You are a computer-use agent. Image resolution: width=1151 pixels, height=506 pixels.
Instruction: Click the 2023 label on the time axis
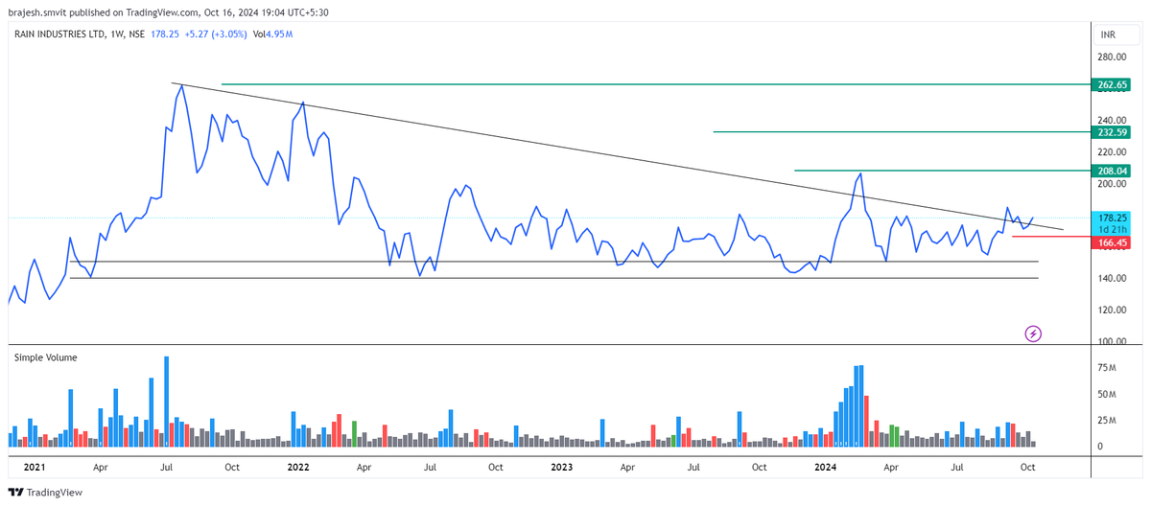[x=561, y=467]
